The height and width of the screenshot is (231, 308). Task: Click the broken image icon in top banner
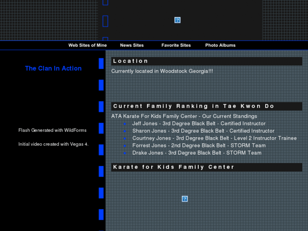click(178, 20)
